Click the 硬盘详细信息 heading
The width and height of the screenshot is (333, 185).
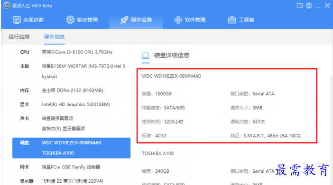[172, 55]
